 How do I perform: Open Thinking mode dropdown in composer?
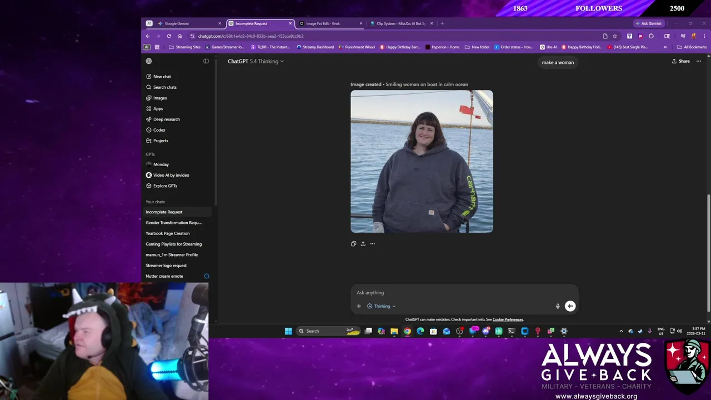pyautogui.click(x=381, y=306)
